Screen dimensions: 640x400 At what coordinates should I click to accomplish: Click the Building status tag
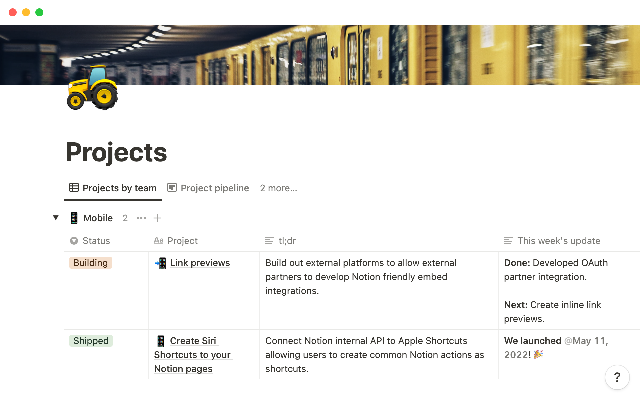pyautogui.click(x=90, y=263)
